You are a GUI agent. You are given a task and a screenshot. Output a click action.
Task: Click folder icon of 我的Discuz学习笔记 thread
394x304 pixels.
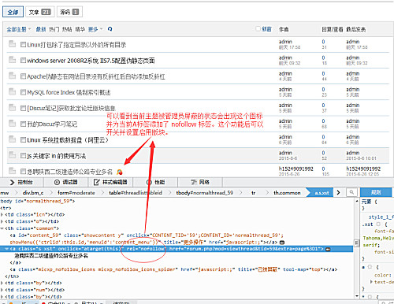[12, 123]
